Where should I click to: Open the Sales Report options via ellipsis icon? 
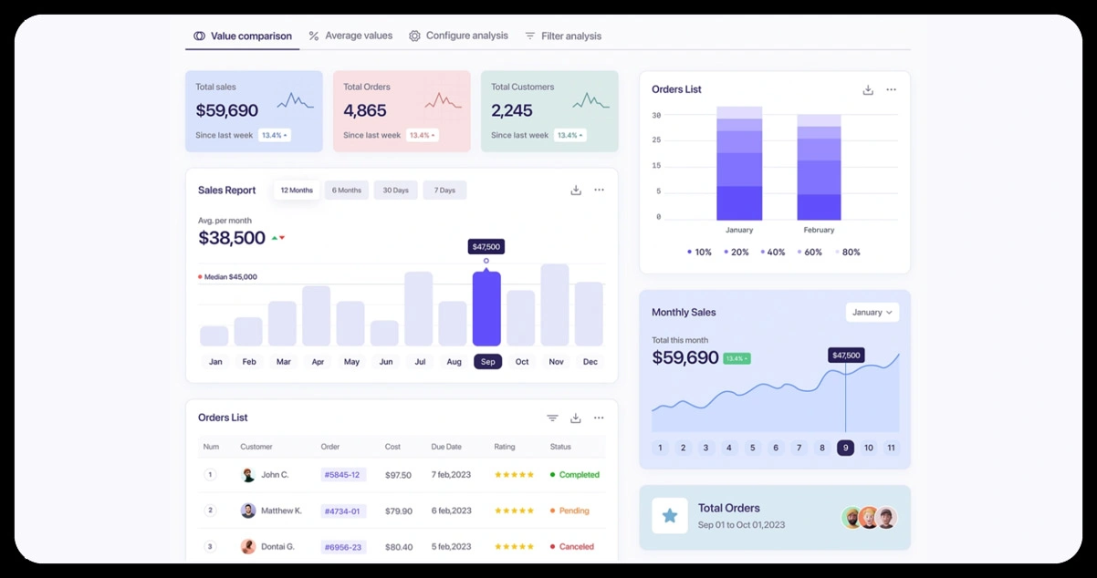pyautogui.click(x=599, y=190)
